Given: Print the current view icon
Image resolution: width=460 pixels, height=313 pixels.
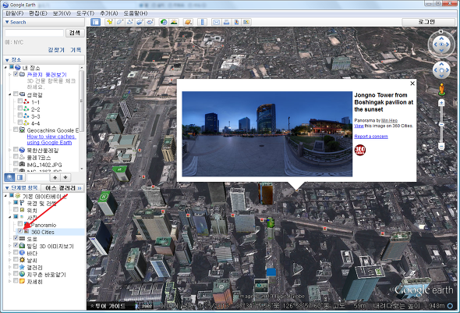Looking at the screenshot, I should (226, 22).
